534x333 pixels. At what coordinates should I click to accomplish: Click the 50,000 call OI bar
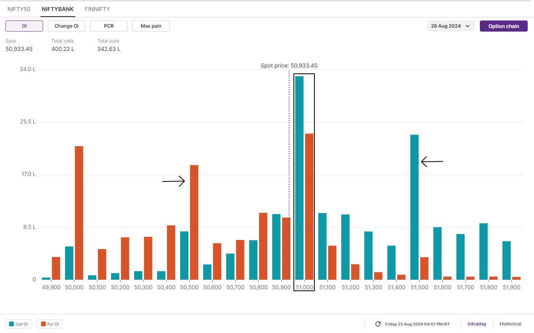pos(69,263)
